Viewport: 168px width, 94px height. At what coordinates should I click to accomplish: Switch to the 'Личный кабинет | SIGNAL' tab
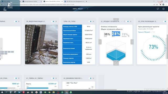pyautogui.click(x=32, y=2)
